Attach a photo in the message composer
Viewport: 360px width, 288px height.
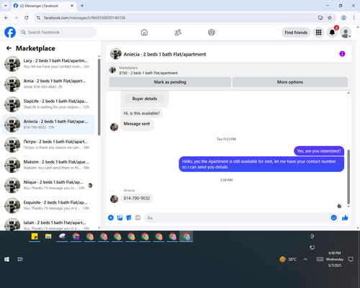coord(120,217)
